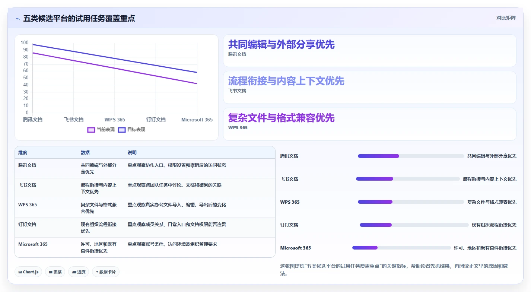Click the 腾讯文档 x-axis label in the chart

33,120
